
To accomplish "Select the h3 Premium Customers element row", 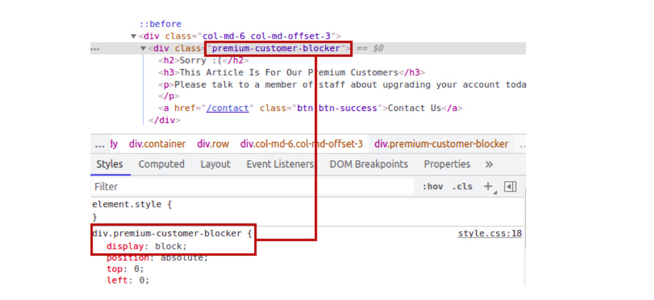I will pyautogui.click(x=292, y=73).
